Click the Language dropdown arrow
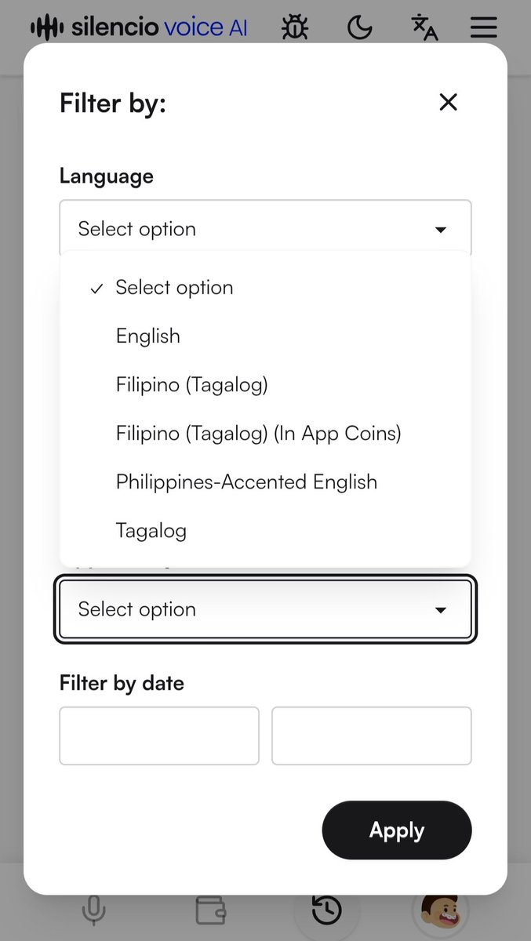Screen dimensions: 531x941 pos(441,230)
